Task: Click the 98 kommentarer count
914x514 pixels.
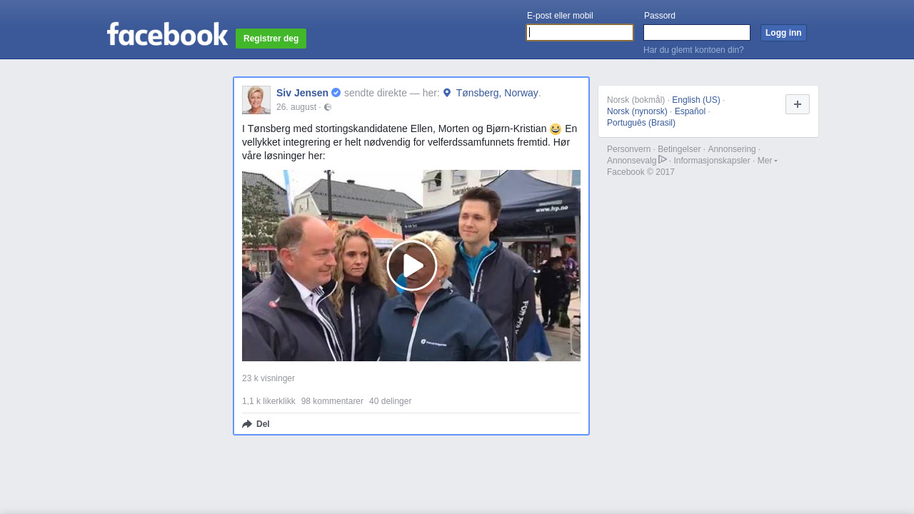Action: pyautogui.click(x=332, y=401)
